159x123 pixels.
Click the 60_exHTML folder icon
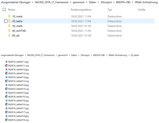[9, 31]
